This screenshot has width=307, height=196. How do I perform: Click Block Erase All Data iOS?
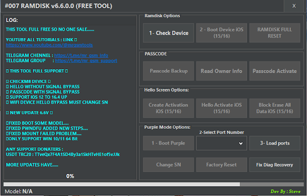[275, 108]
